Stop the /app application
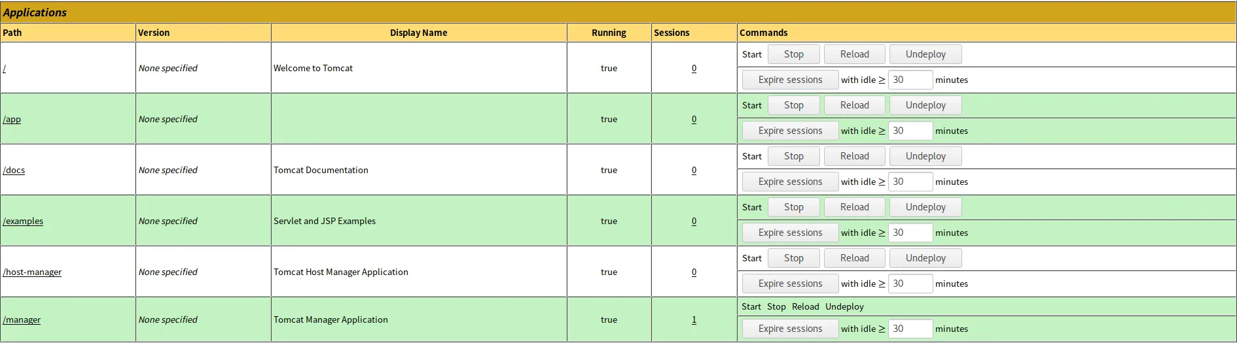 (x=794, y=105)
